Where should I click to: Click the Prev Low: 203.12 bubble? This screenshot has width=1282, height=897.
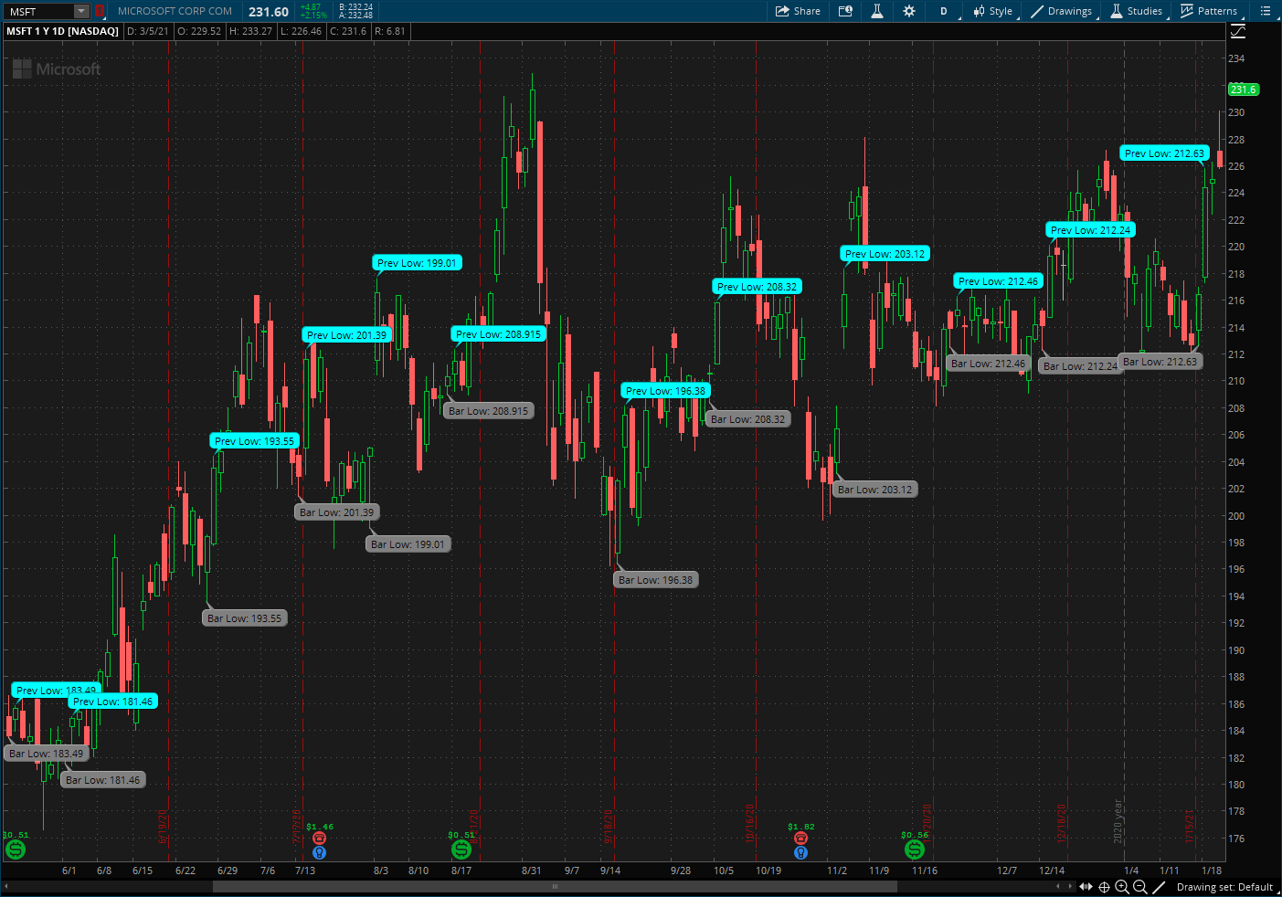coord(885,254)
